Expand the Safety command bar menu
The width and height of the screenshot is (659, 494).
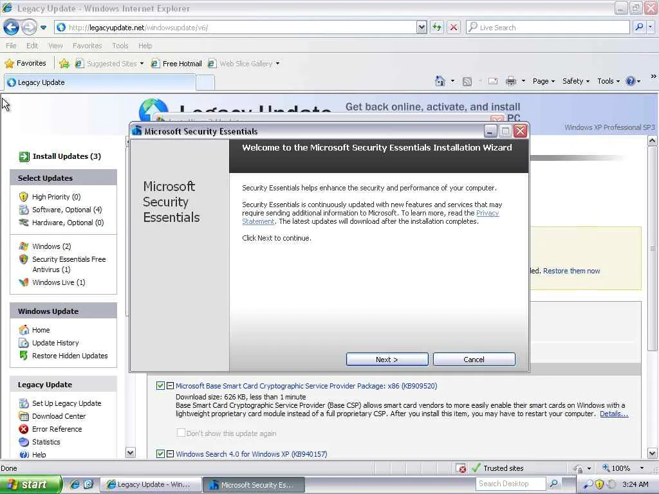click(x=576, y=81)
